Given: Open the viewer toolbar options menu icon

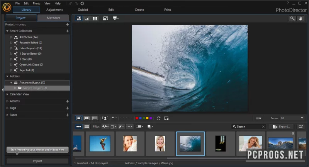Looking at the screenshot, I should (x=258, y=118).
